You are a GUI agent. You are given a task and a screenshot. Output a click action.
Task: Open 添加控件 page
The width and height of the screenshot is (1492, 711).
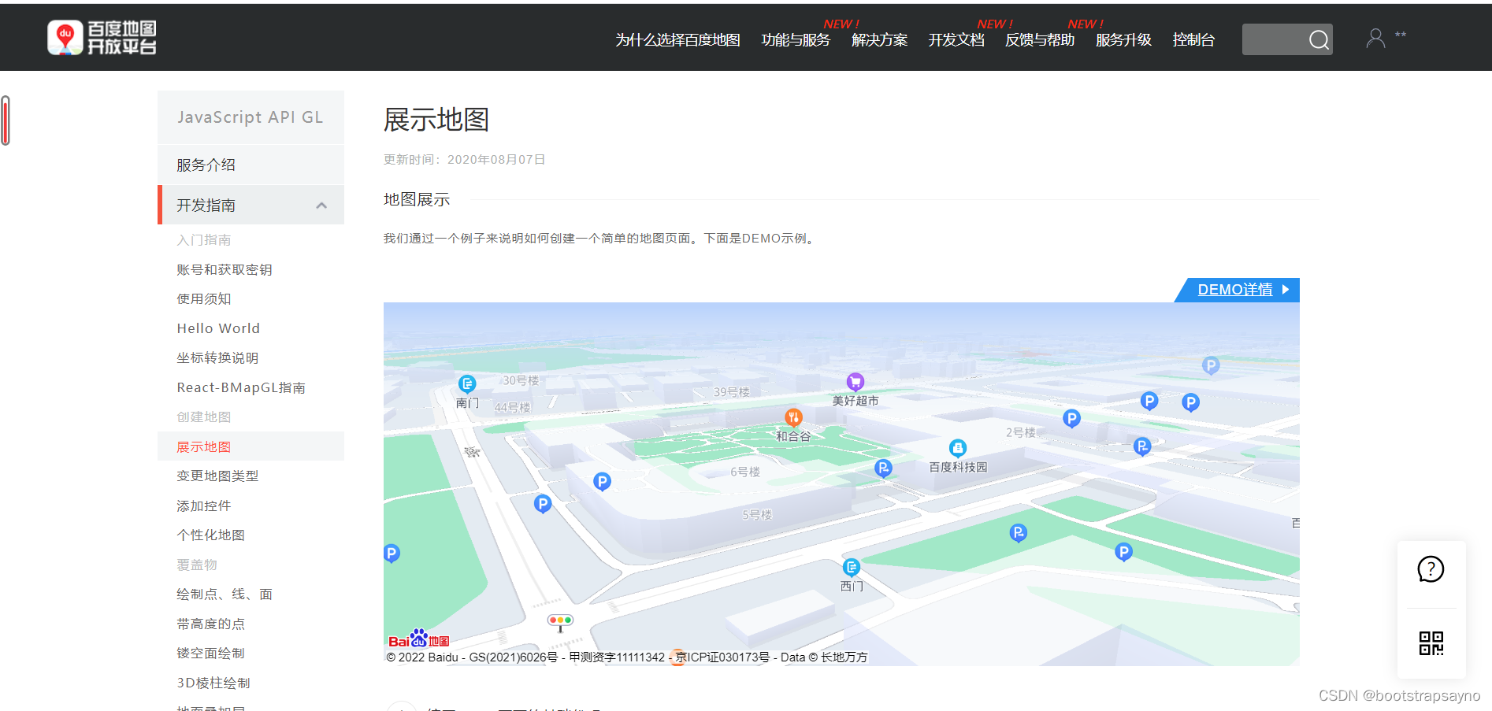204,505
